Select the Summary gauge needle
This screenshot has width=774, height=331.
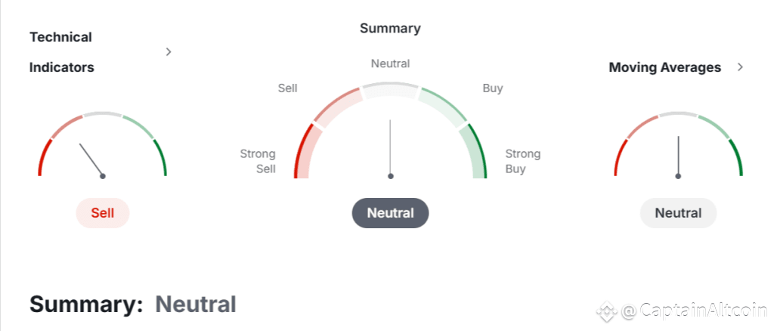[x=391, y=148]
